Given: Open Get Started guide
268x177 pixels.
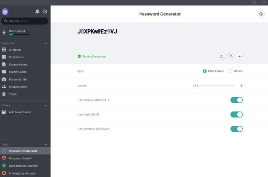Looking at the screenshot, I should coord(17,31).
